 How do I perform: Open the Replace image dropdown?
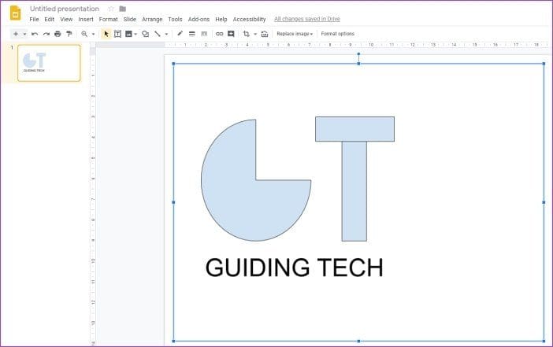pos(295,34)
